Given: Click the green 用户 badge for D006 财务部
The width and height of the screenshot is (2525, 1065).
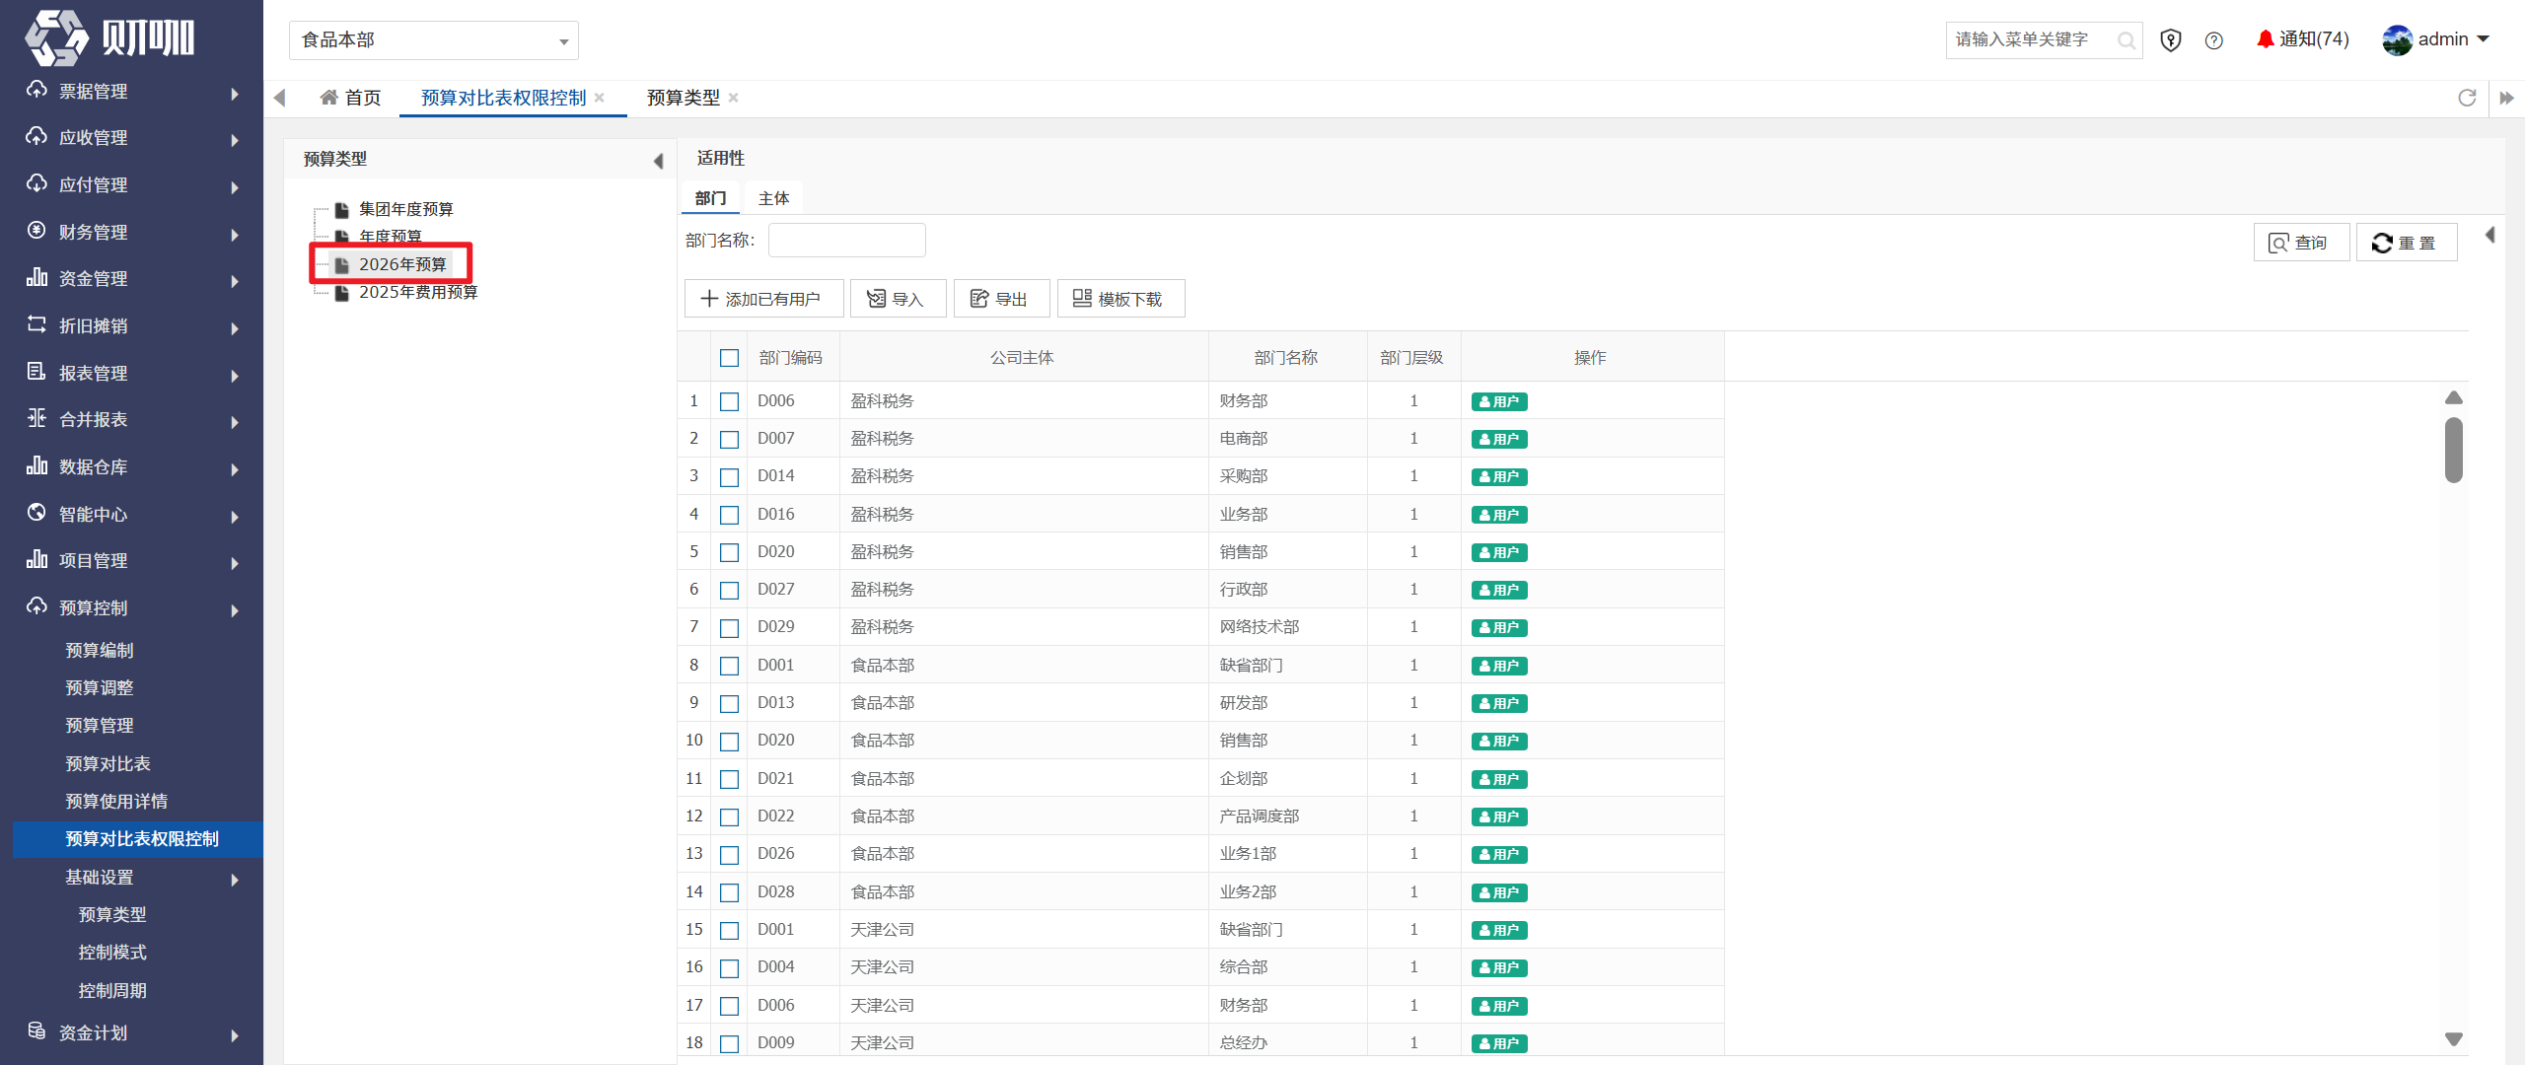Looking at the screenshot, I should (1498, 401).
